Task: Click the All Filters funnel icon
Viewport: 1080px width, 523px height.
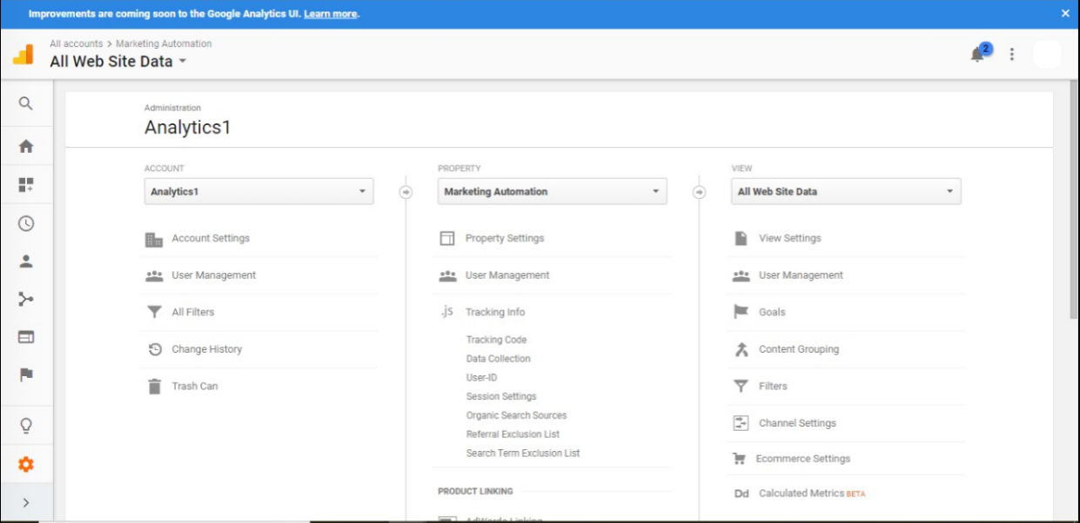Action: [x=154, y=312]
